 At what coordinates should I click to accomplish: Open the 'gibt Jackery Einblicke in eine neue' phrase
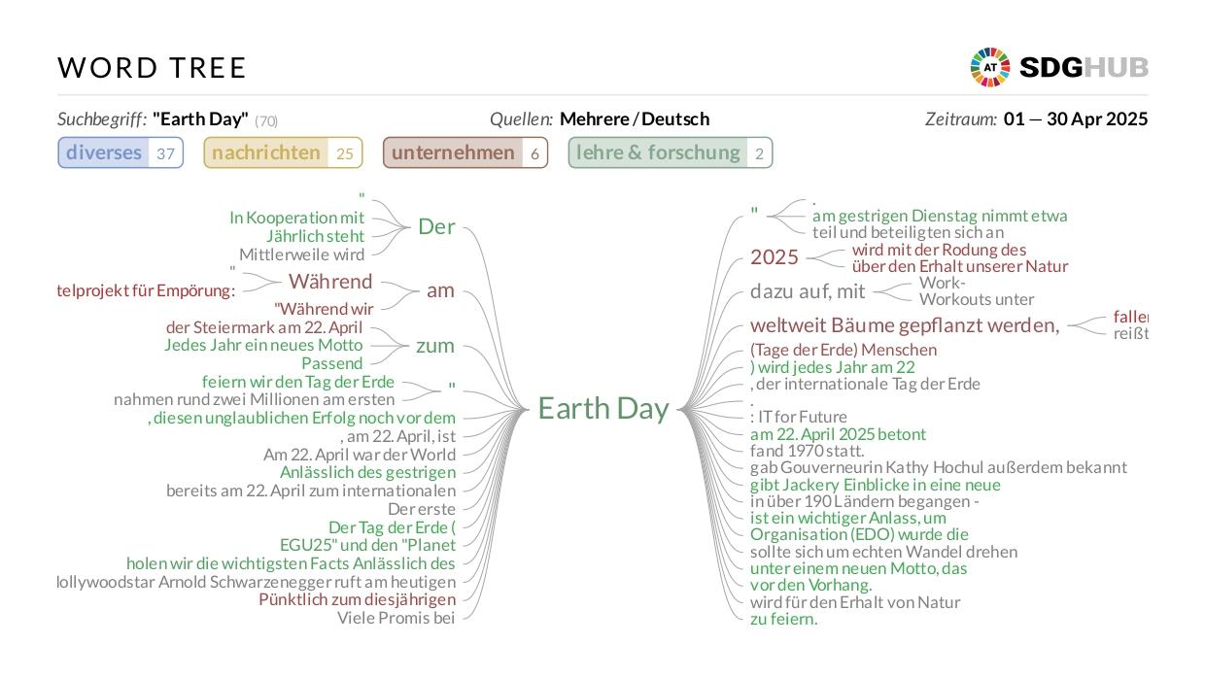pyautogui.click(x=876, y=485)
